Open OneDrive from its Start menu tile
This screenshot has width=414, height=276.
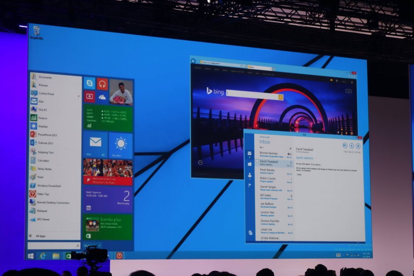(x=102, y=97)
